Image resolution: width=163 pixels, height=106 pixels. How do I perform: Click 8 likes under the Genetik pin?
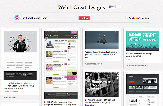pos(6,92)
